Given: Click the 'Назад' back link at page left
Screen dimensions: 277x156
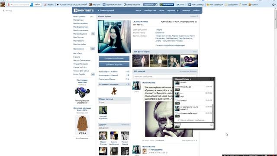Looking at the screenshot, I should pyautogui.click(x=7, y=10).
